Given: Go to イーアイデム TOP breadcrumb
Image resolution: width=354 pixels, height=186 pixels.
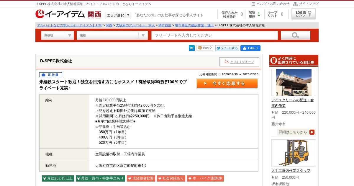Looking at the screenshot, I should pos(70,25).
